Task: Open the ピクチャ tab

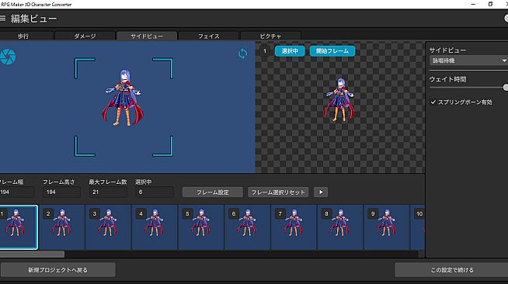Action: (x=270, y=36)
